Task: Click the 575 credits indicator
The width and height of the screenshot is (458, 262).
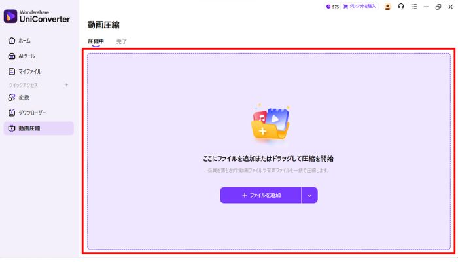Action: tap(332, 7)
